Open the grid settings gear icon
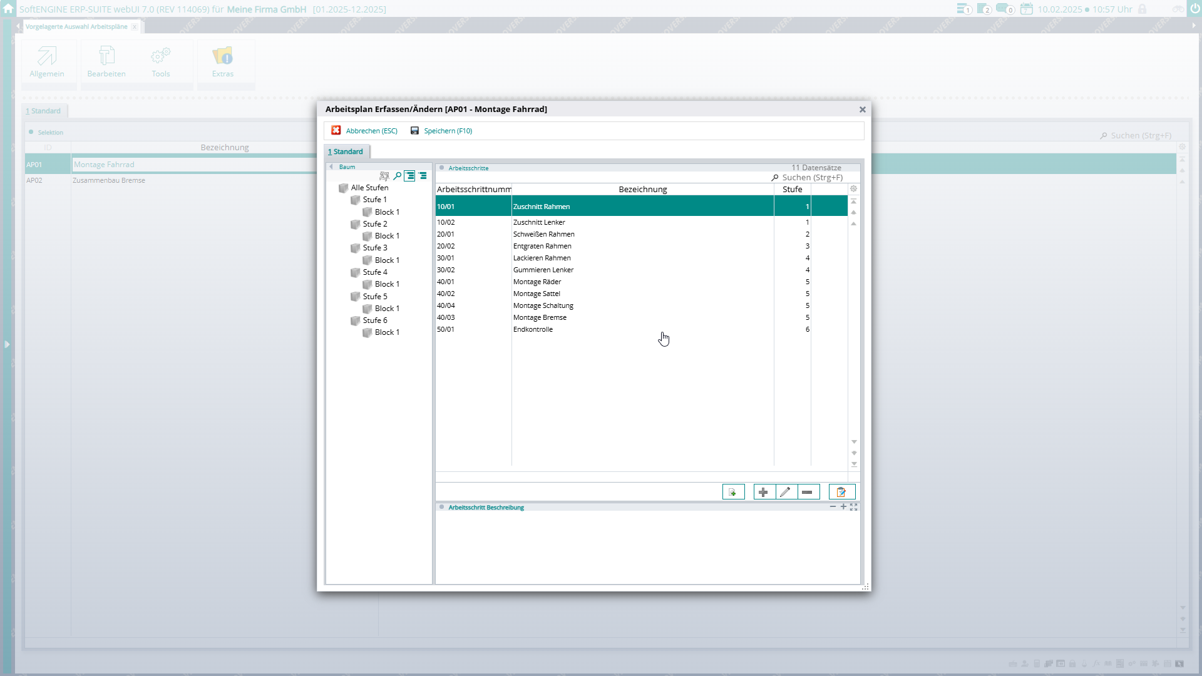 pyautogui.click(x=853, y=189)
